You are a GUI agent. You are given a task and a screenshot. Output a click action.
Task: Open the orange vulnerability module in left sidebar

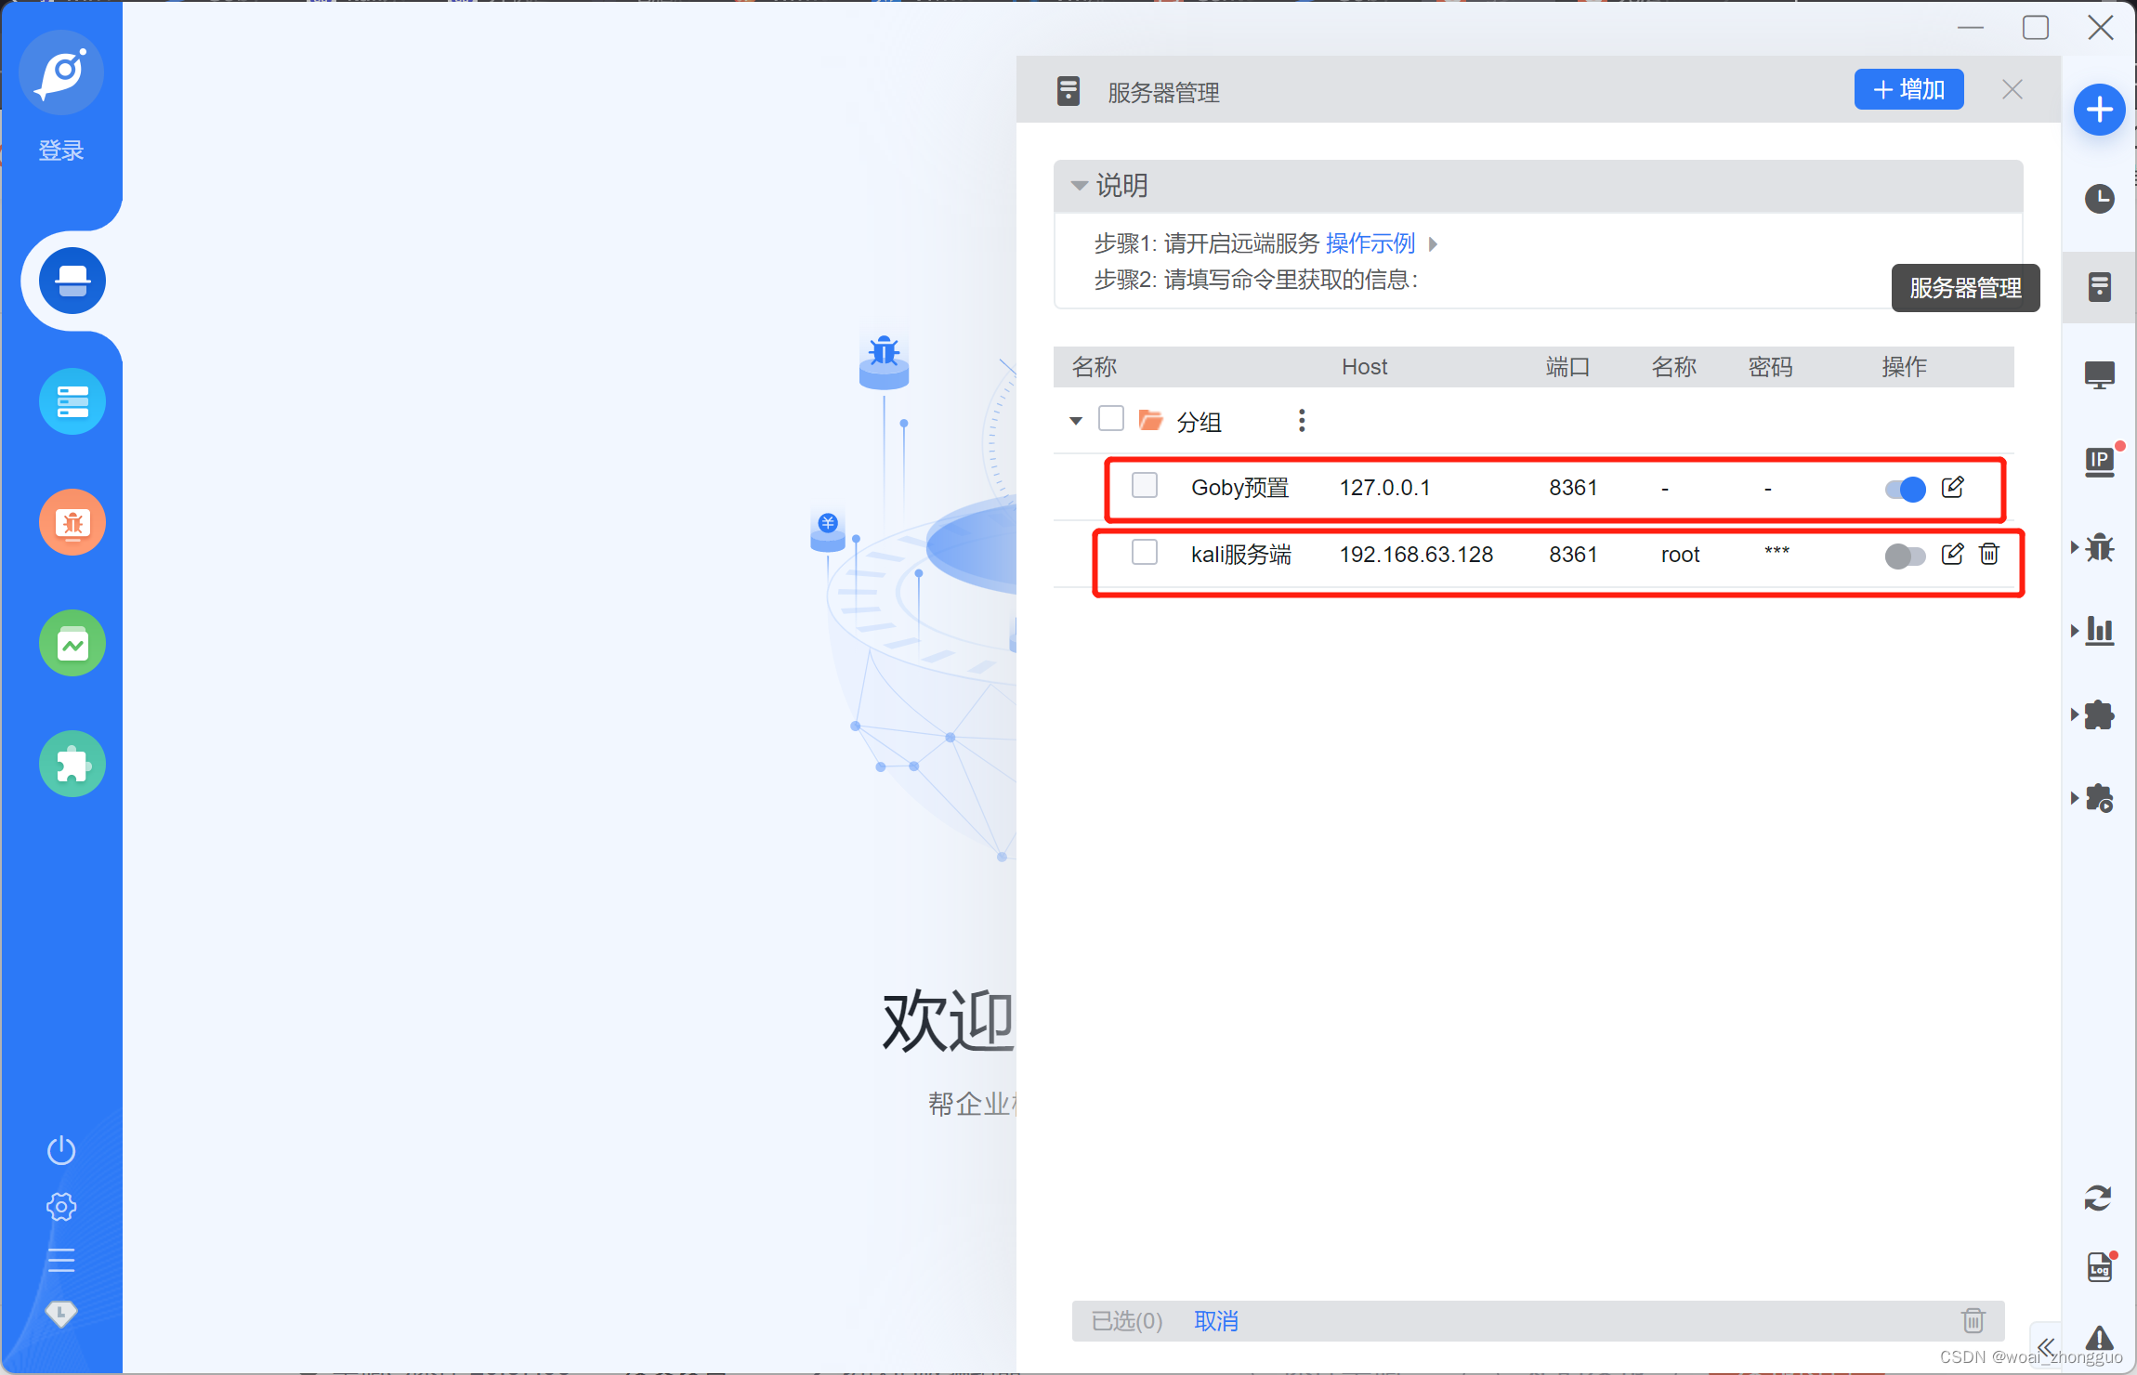coord(72,522)
